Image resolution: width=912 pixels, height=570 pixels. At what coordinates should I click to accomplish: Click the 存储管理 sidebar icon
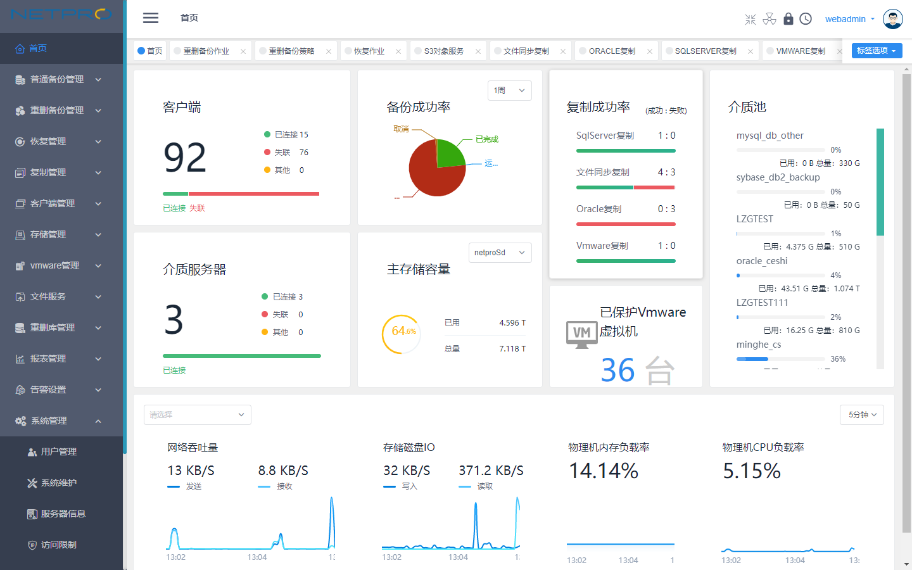(x=20, y=234)
